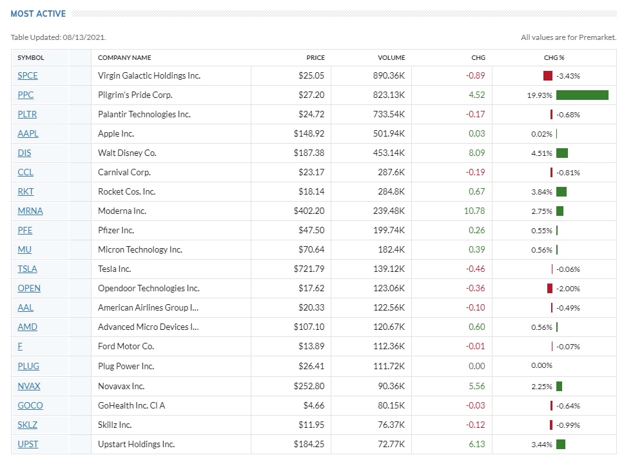Click the COMPANY NAME column header
The height and width of the screenshot is (462, 624).
tap(124, 58)
